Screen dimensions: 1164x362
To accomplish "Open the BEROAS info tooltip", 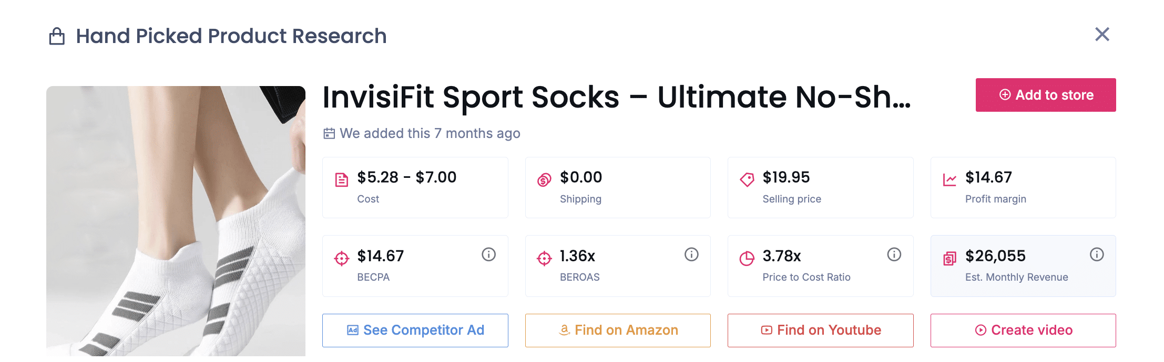I will [691, 255].
